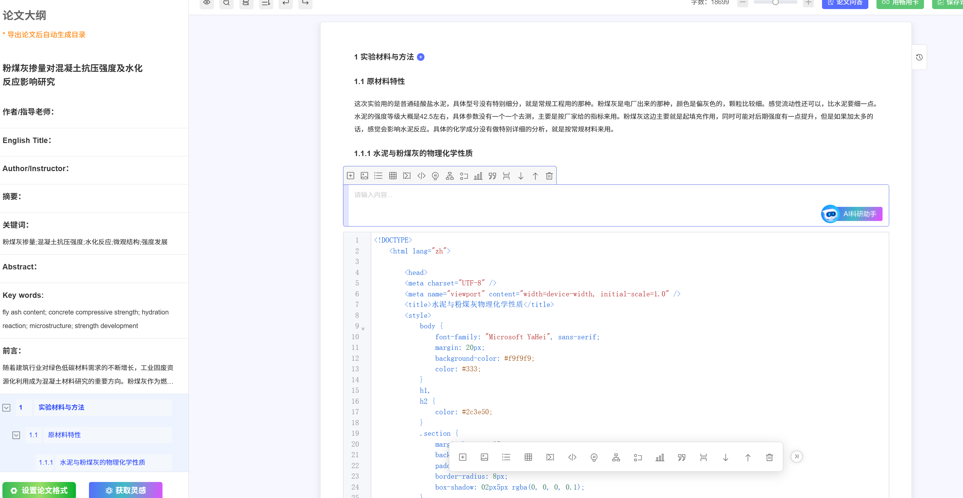
Task: Open version history clock icon
Action: point(919,57)
